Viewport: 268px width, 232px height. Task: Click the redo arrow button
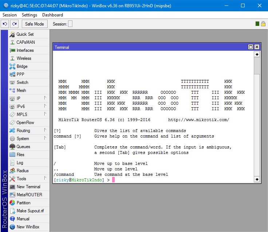(14, 24)
